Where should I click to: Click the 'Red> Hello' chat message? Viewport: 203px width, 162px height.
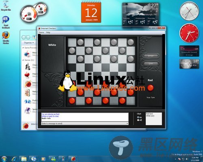coord(46,118)
